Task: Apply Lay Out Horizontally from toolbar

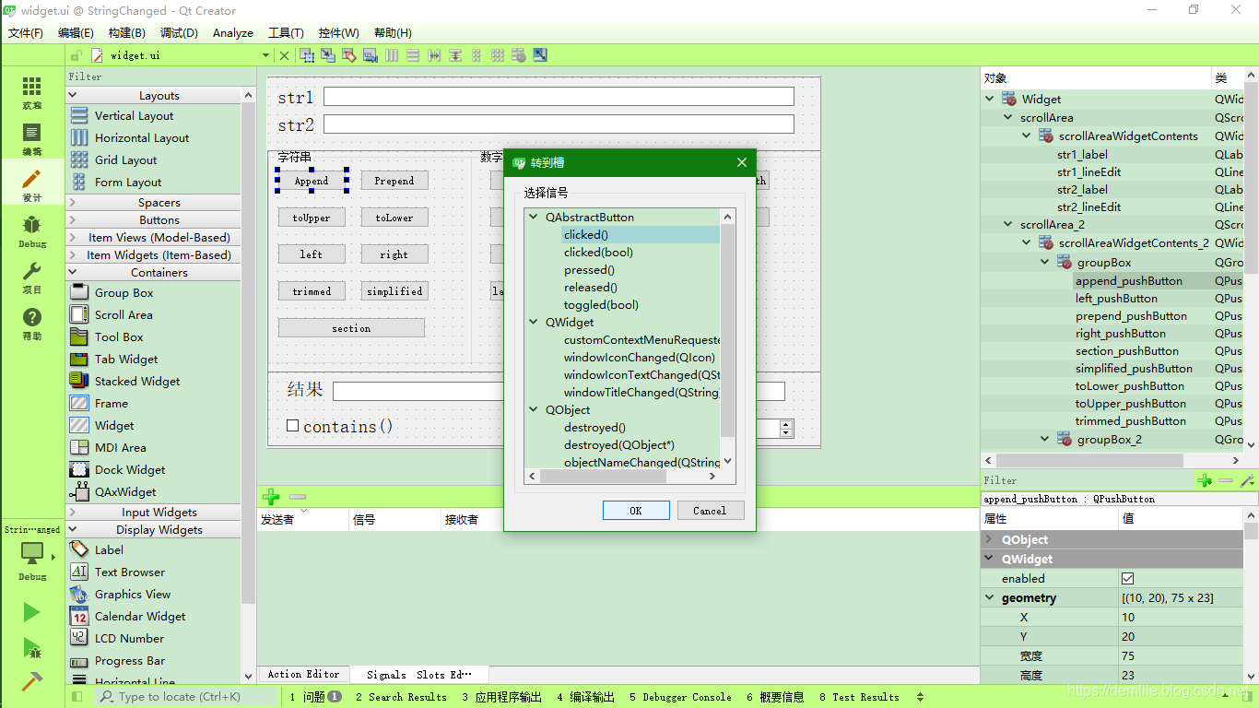Action: pyautogui.click(x=392, y=55)
